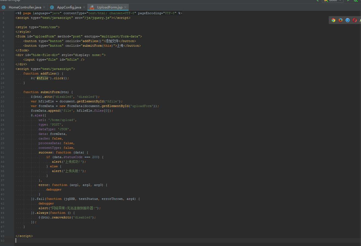The image size is (361, 246).
Task: Place cursor on 'pageEncoding="UTF-8"' text
Action: tap(157, 13)
